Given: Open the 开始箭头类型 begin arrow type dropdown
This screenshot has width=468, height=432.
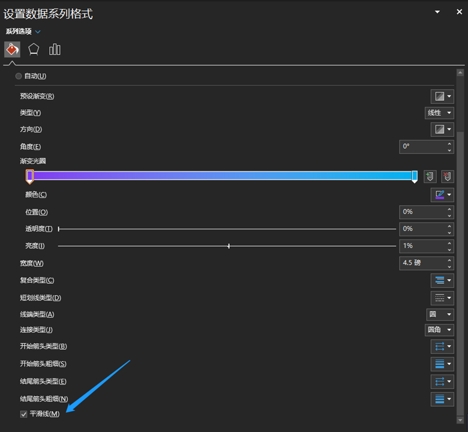Looking at the screenshot, I should click(442, 347).
